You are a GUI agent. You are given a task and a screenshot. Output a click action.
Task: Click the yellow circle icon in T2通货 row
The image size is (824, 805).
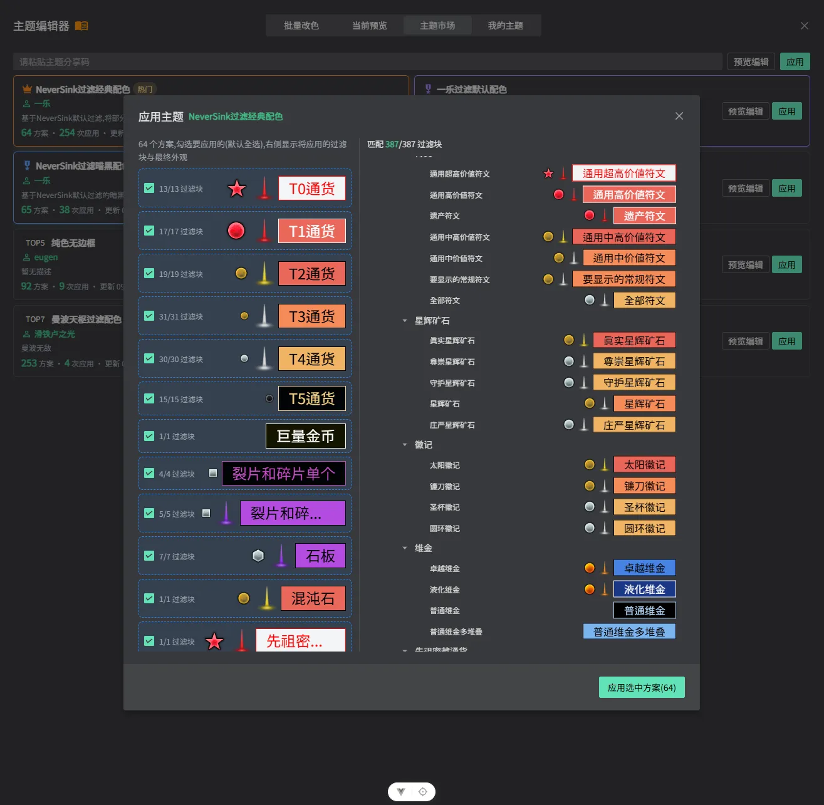[x=241, y=273]
